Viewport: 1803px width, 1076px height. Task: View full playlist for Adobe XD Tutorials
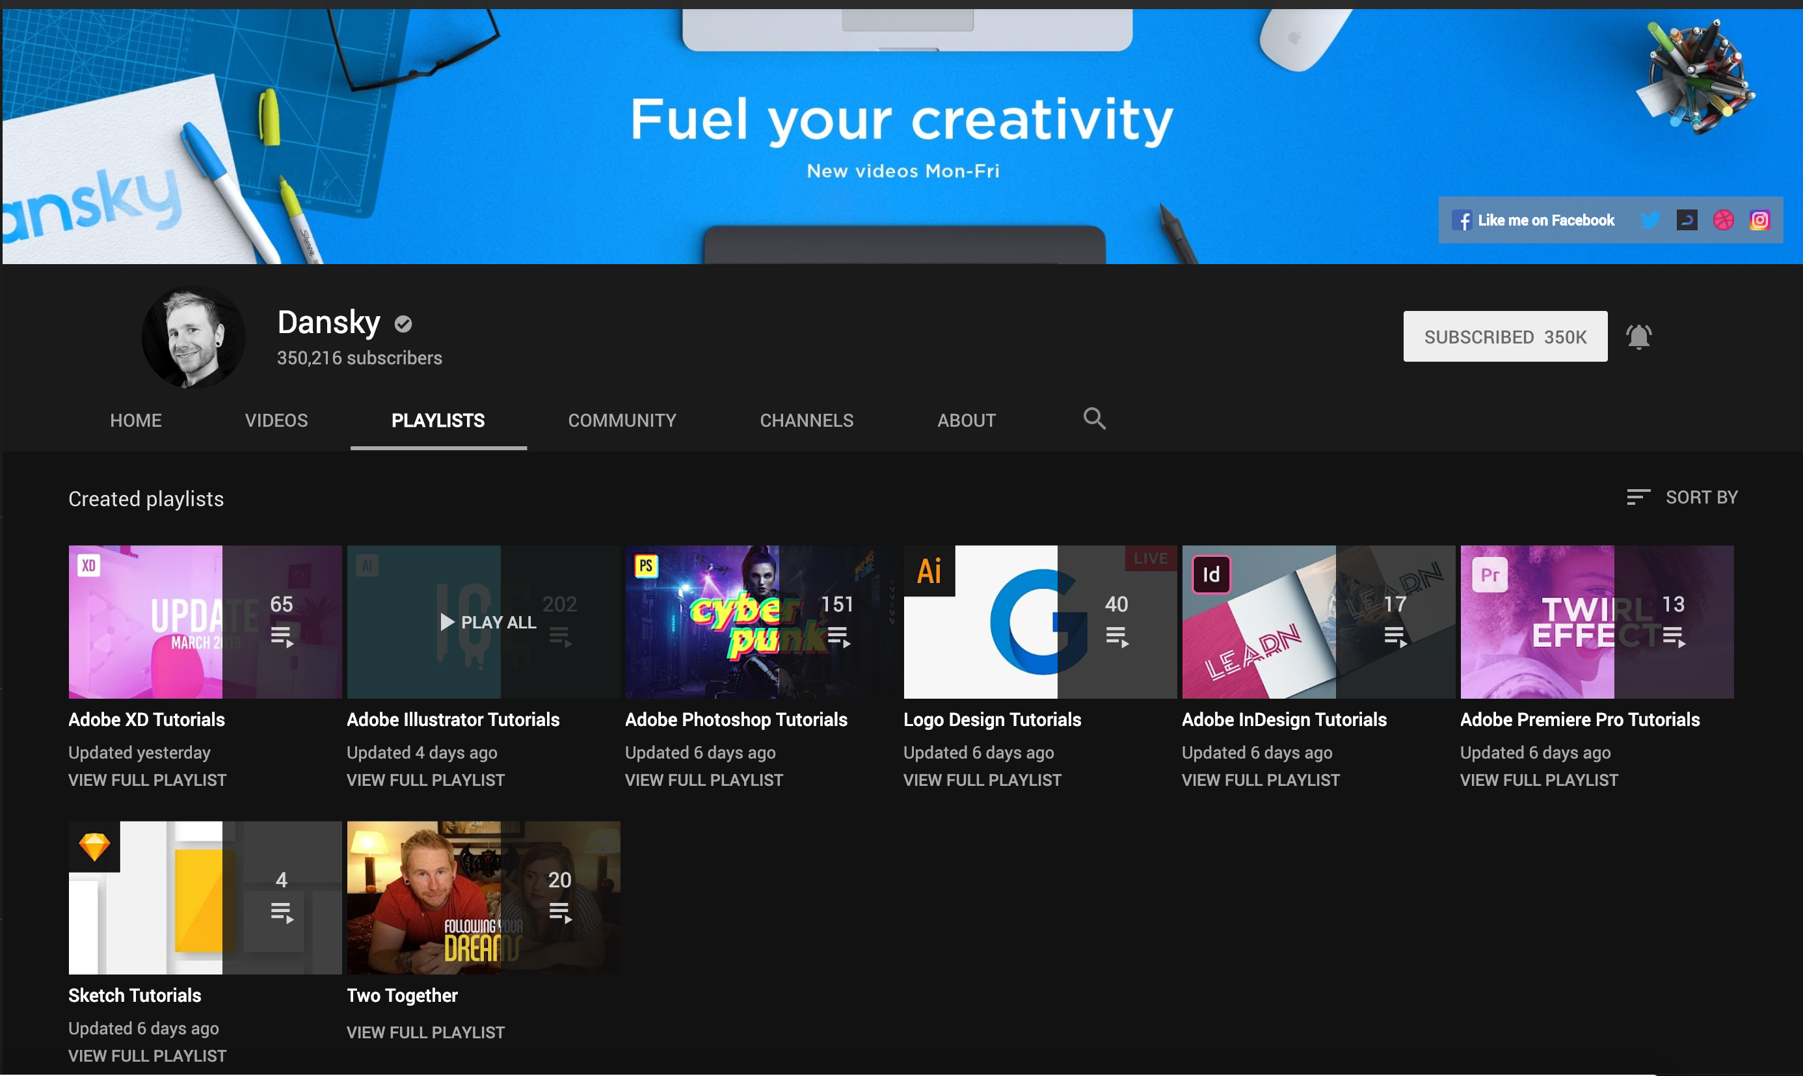point(147,780)
